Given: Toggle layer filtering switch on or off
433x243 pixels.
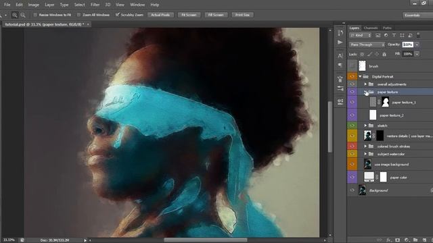Looking at the screenshot, I should click(418, 35).
